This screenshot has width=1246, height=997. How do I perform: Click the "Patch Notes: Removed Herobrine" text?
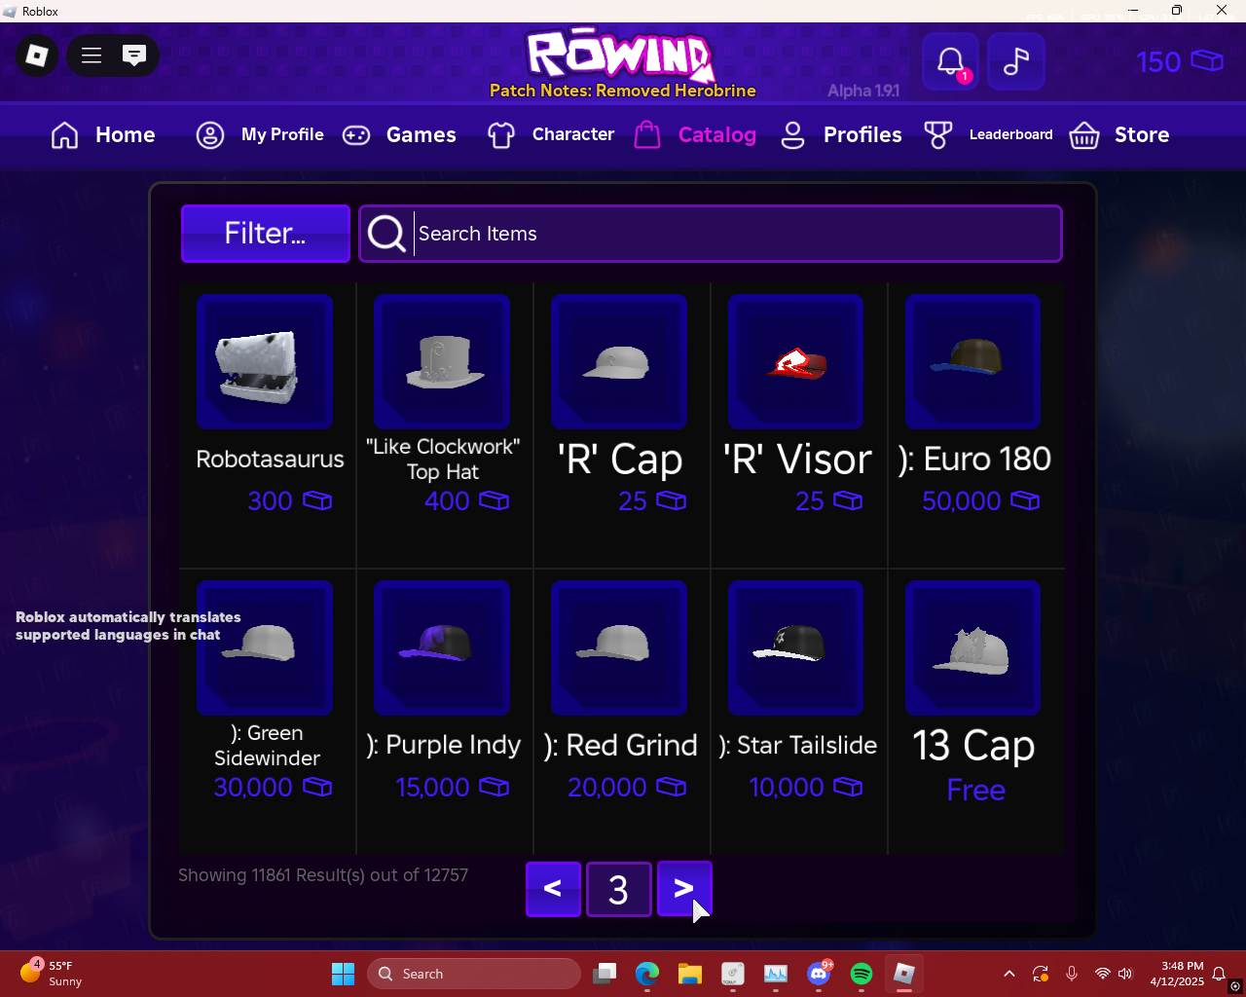[623, 91]
